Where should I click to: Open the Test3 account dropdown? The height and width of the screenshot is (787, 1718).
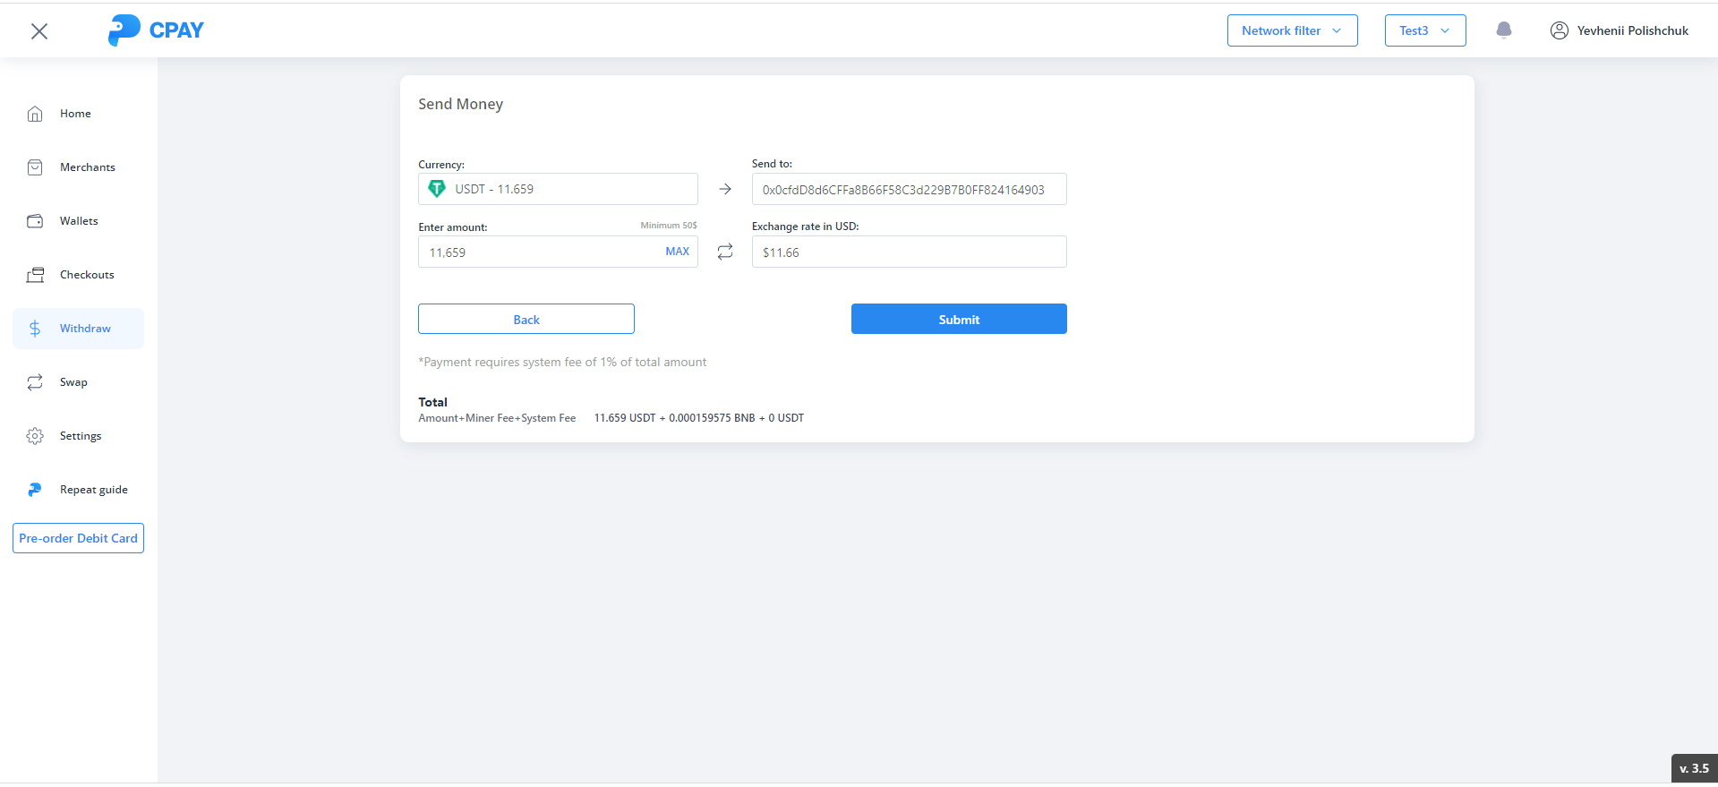[x=1424, y=30]
